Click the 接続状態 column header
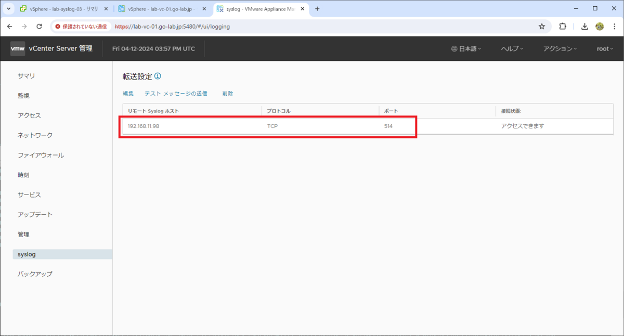Viewport: 624px width, 336px height. point(511,111)
